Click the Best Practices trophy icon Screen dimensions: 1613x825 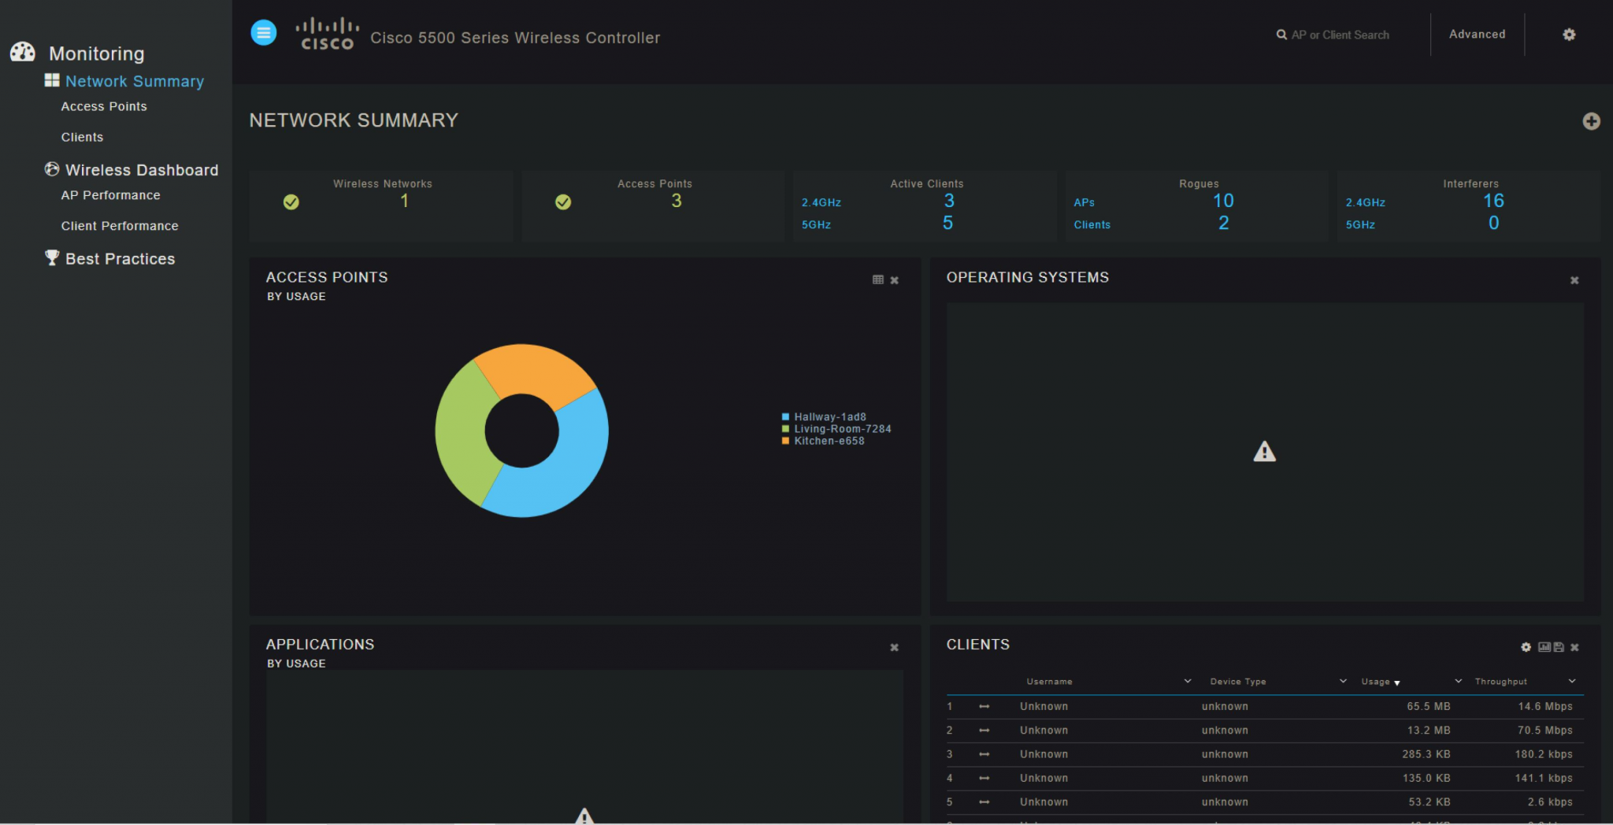click(52, 257)
